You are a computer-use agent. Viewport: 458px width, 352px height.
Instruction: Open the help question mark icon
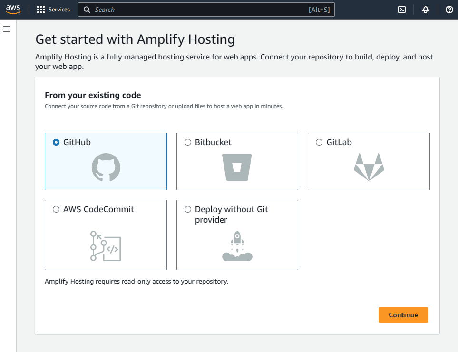449,10
